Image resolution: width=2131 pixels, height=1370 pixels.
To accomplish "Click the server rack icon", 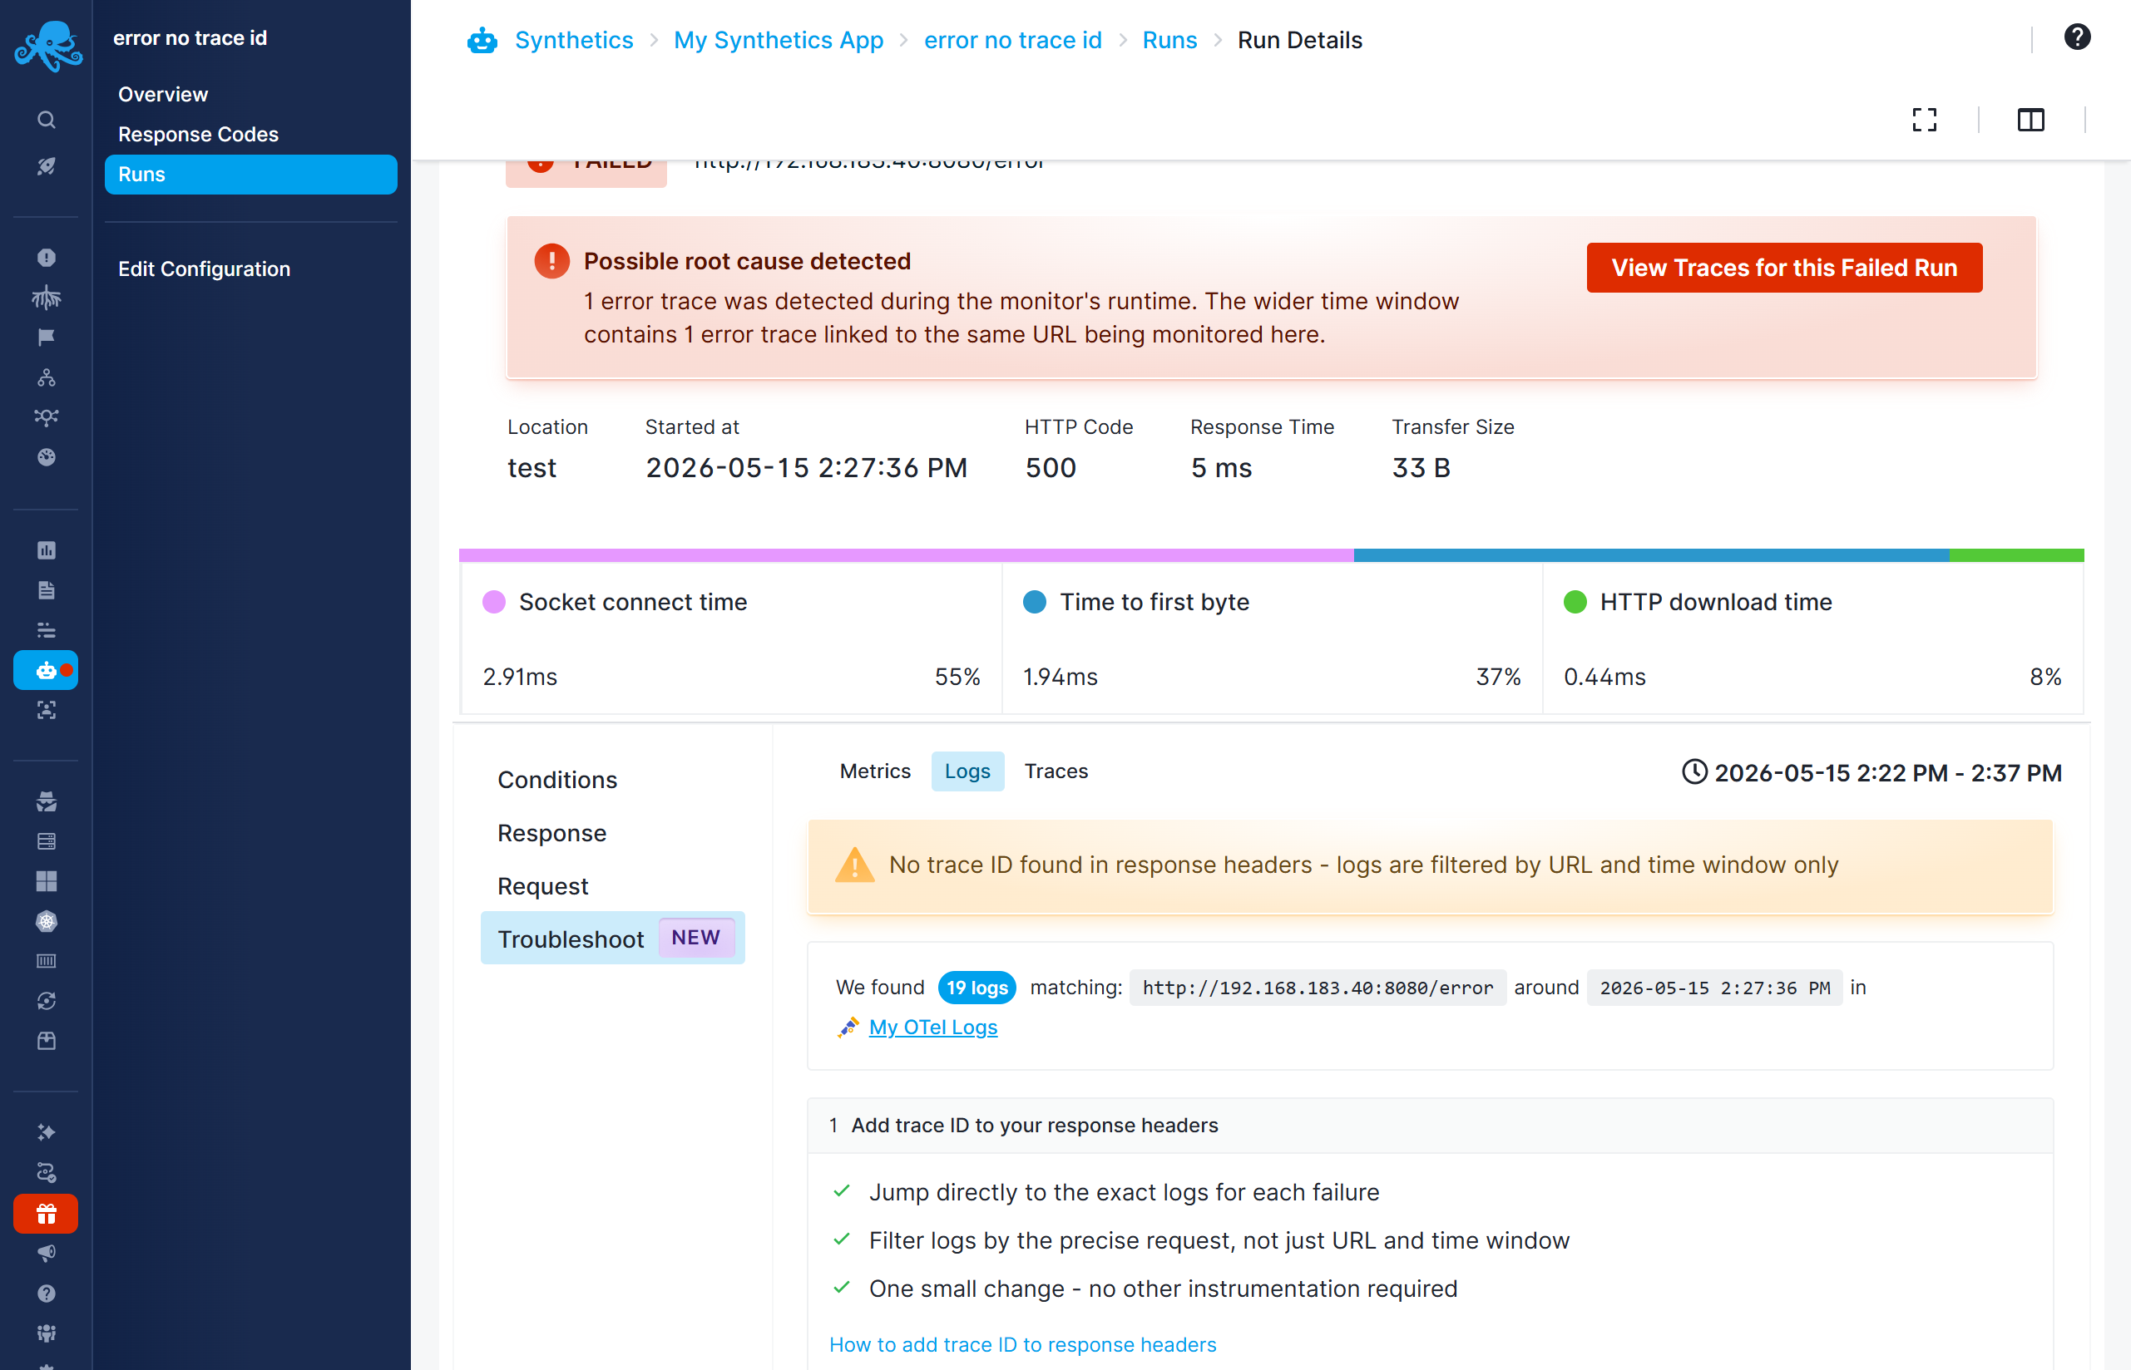I will (x=47, y=841).
